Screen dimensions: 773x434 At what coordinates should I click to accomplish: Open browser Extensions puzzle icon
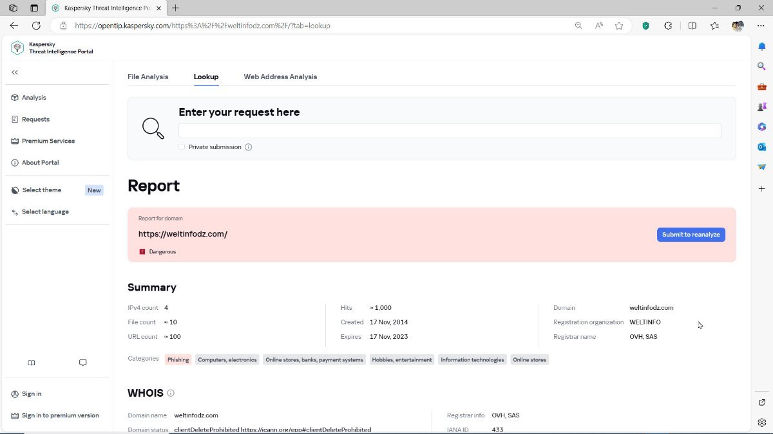point(668,26)
